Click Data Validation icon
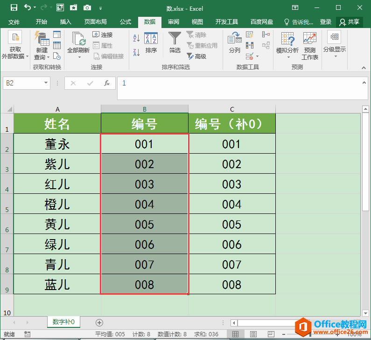 coord(249,57)
